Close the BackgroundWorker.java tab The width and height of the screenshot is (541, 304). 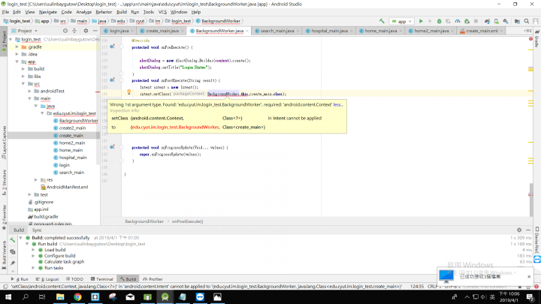tap(247, 31)
